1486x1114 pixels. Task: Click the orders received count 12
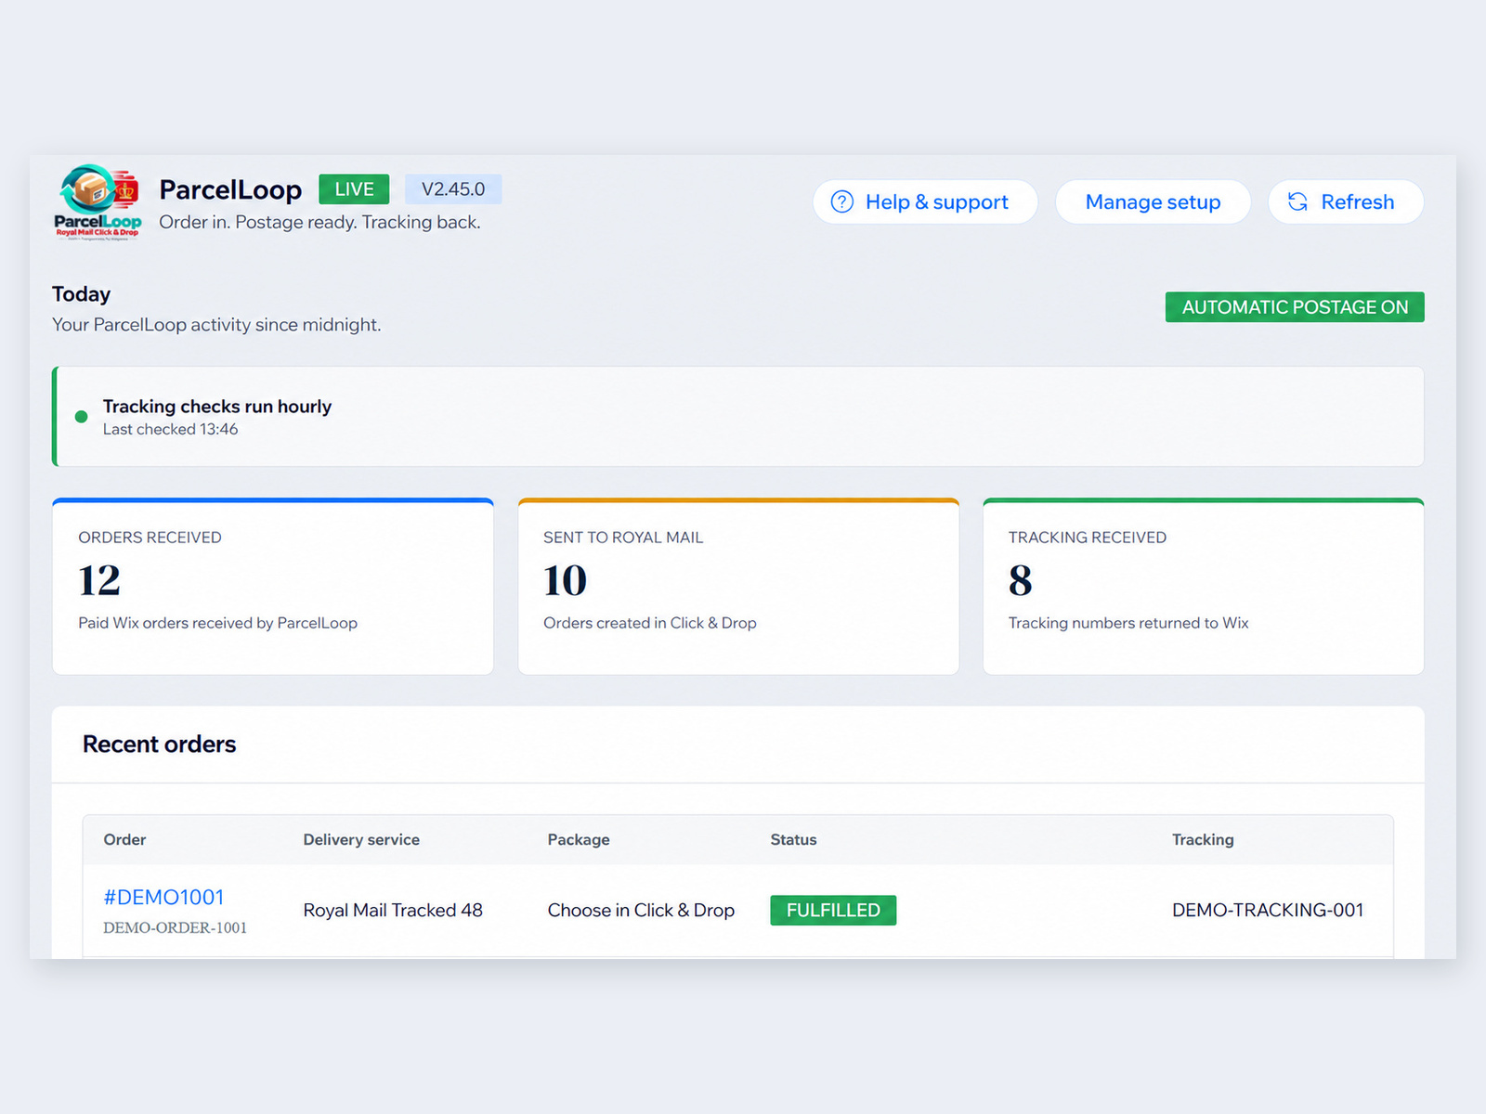click(x=99, y=580)
